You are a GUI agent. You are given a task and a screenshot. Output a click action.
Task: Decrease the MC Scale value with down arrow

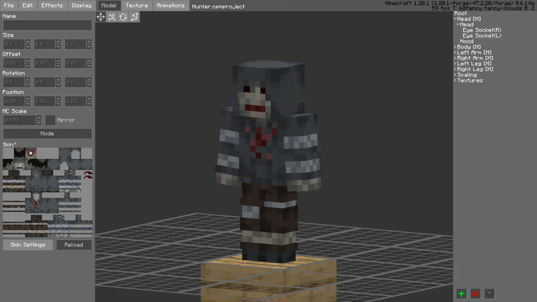coord(39,123)
